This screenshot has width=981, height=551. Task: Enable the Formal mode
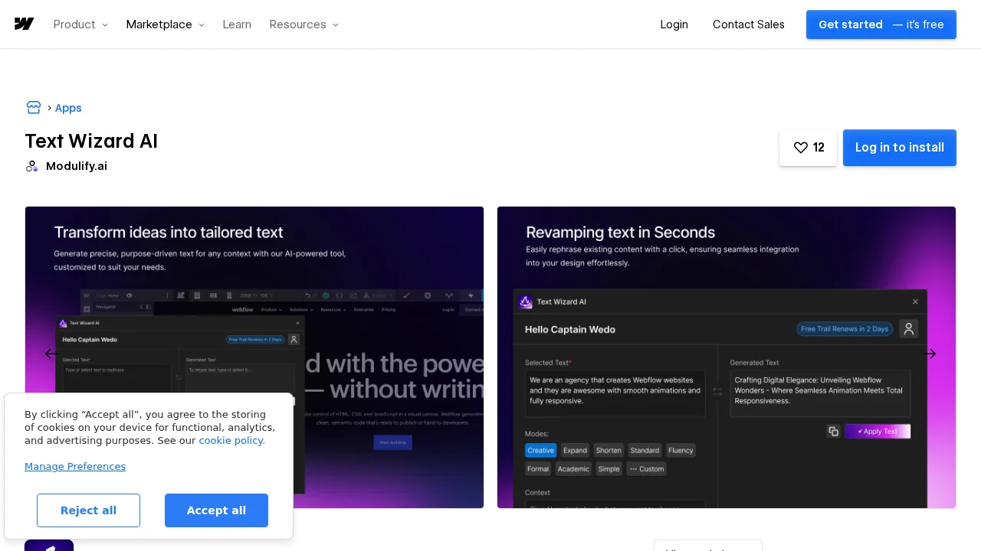(537, 468)
